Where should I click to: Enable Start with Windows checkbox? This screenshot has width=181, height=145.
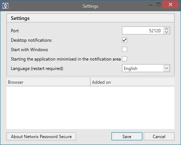pyautogui.click(x=125, y=49)
